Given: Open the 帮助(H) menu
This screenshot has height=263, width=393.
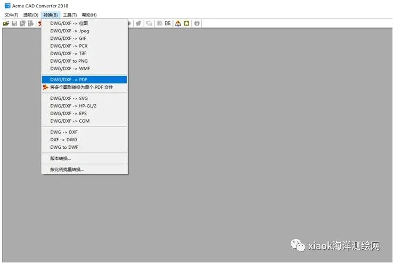Looking at the screenshot, I should click(89, 15).
